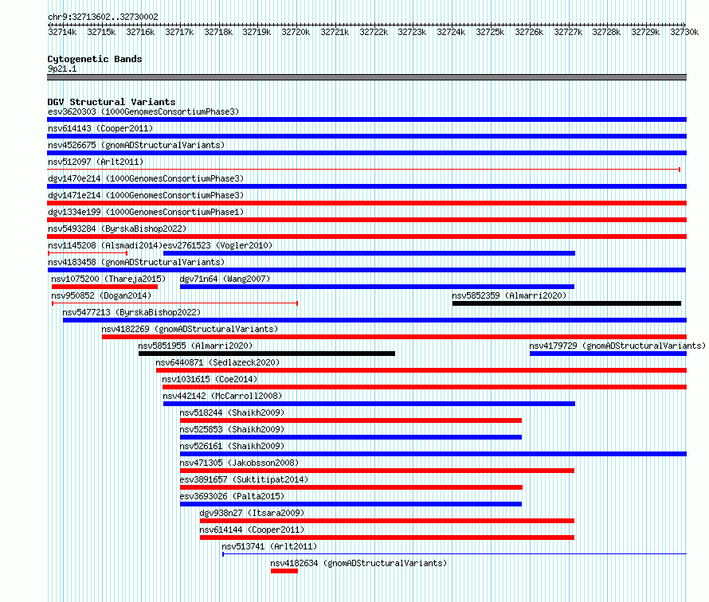This screenshot has height=602, width=709.
Task: Click the esv3620303 variant bar
Action: [x=366, y=119]
